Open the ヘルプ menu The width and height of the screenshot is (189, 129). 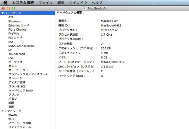point(97,3)
